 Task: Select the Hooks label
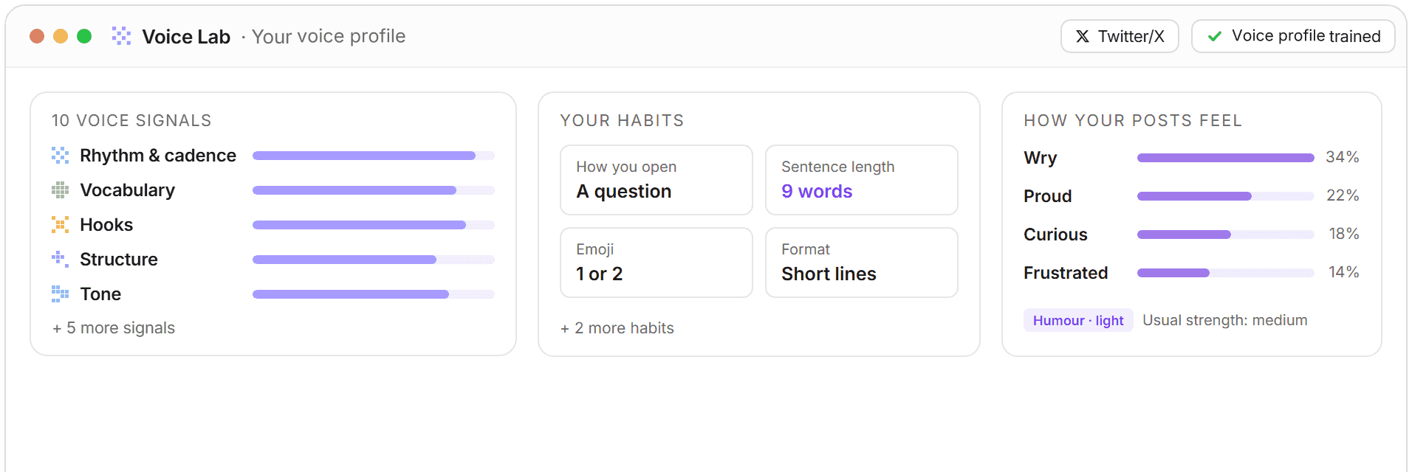pos(106,225)
